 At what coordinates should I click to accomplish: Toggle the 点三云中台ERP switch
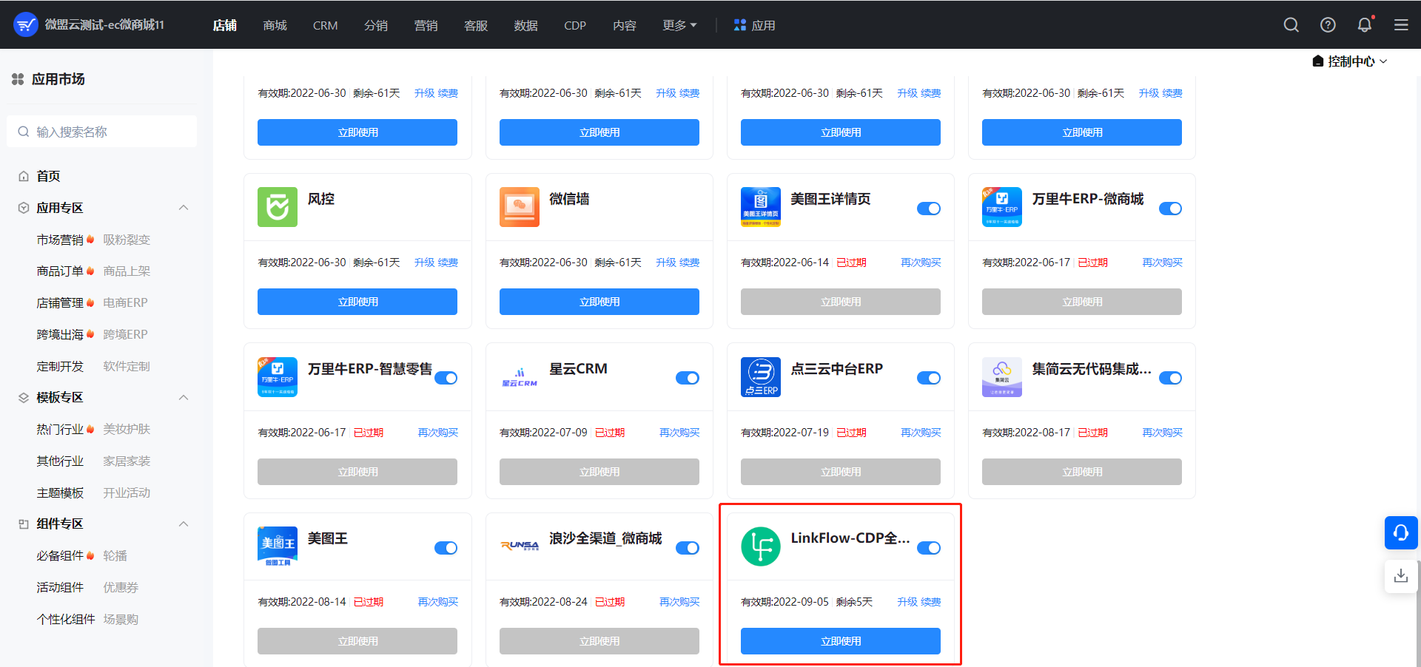(929, 378)
